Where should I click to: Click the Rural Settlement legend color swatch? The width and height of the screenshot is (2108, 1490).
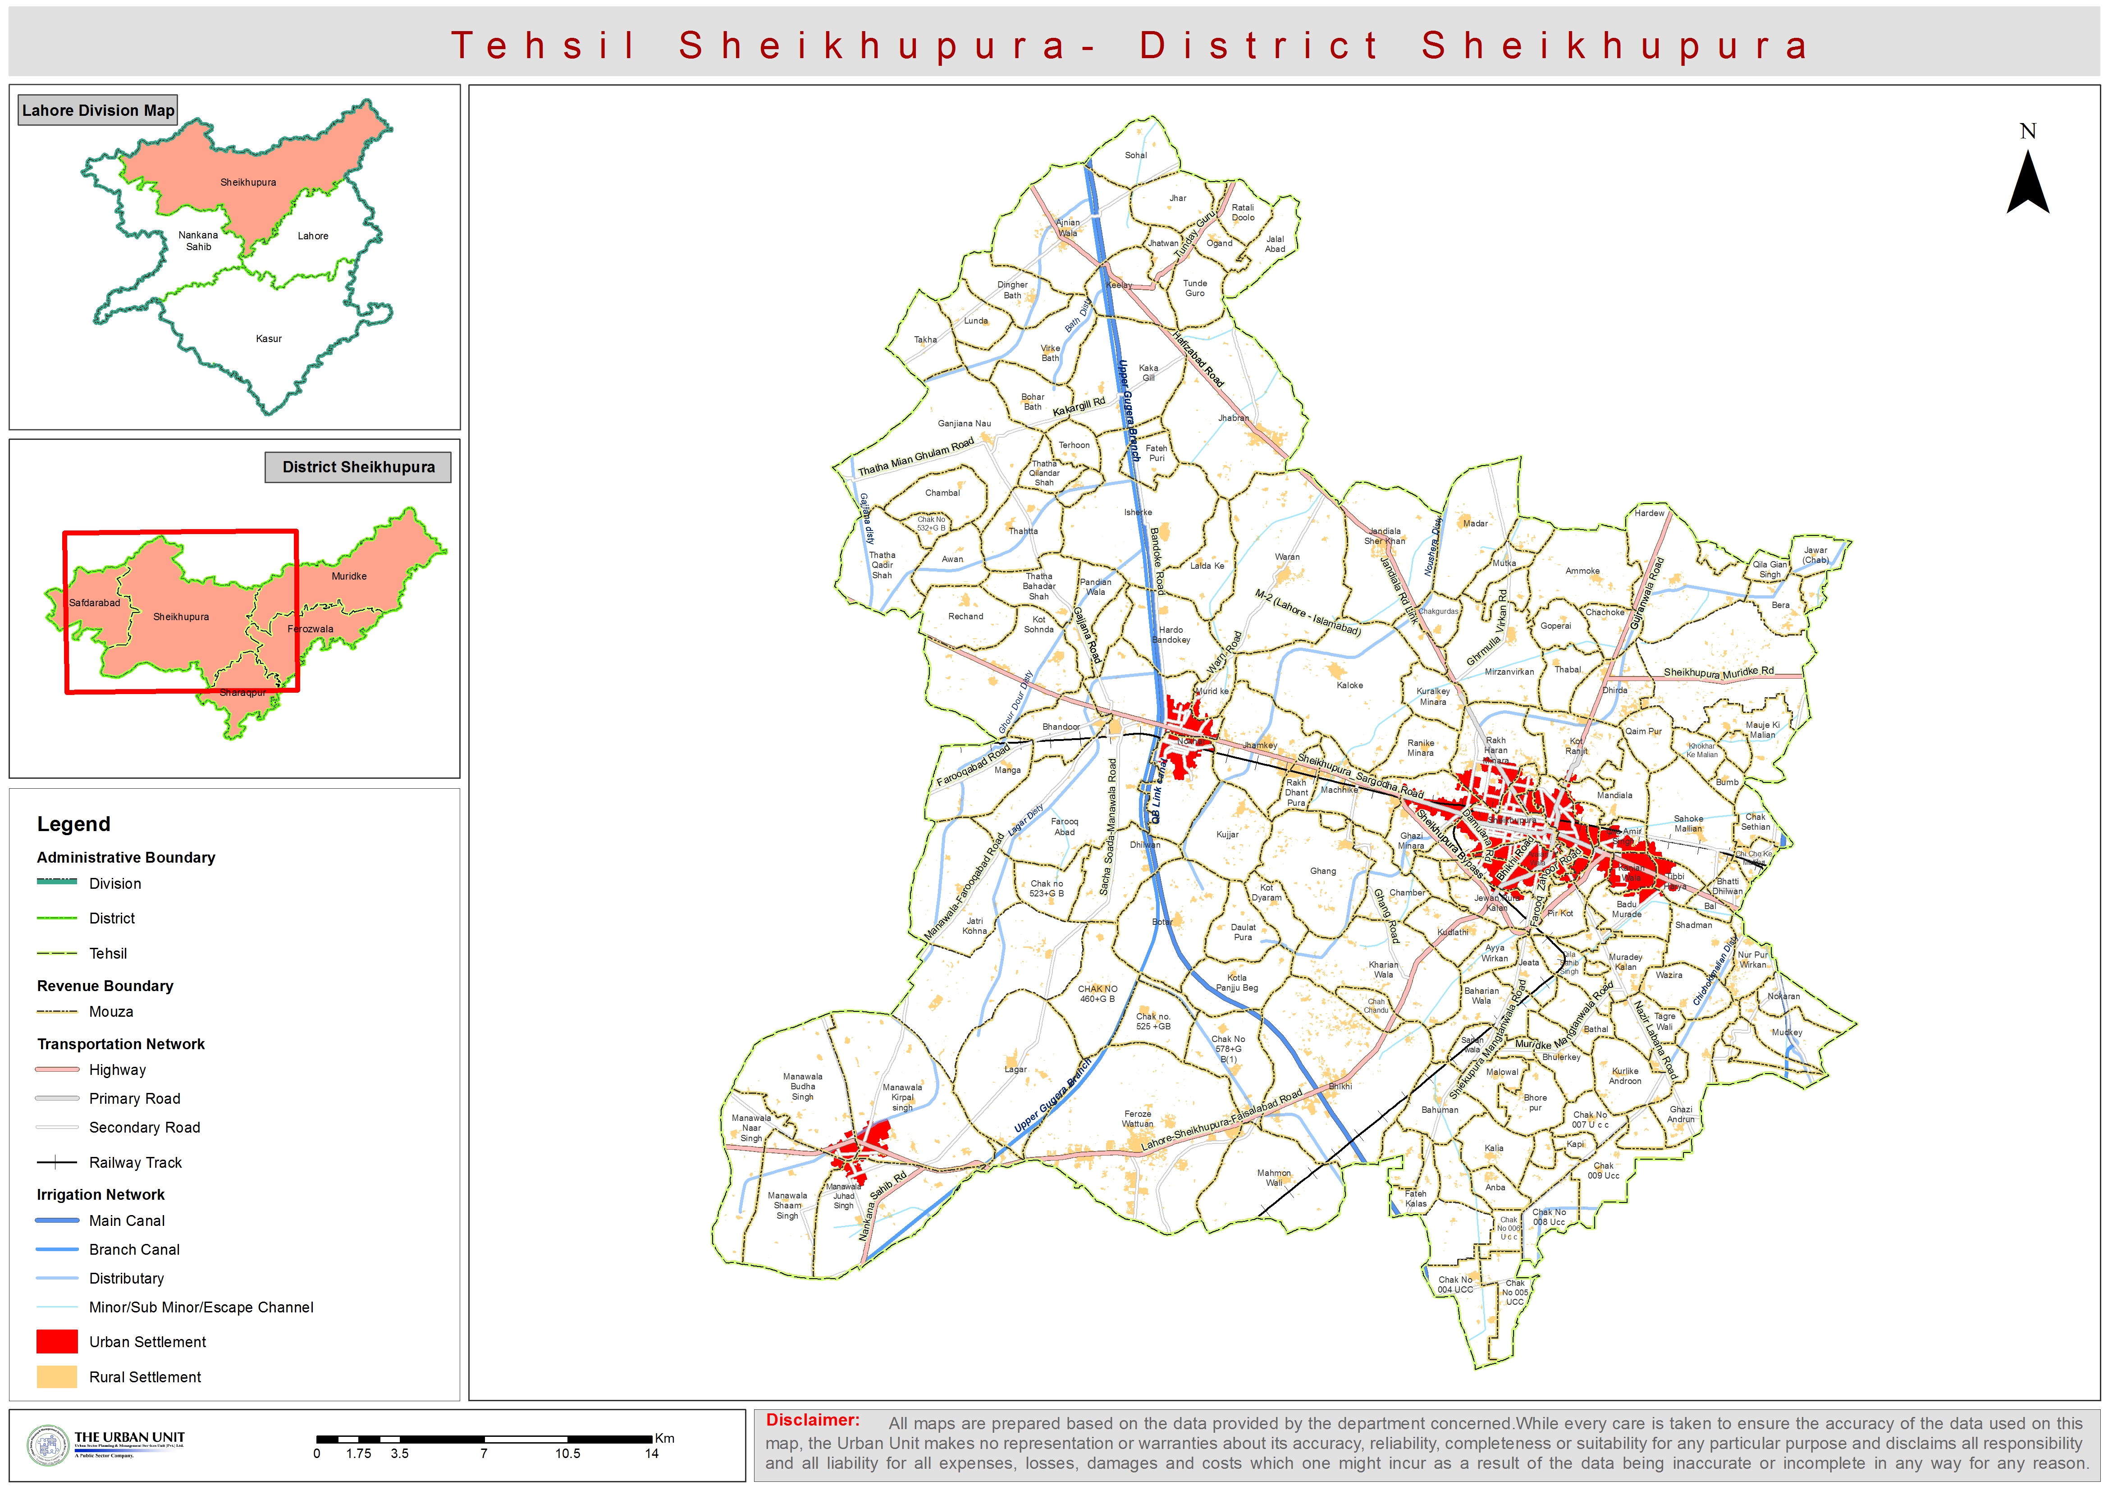click(x=57, y=1376)
